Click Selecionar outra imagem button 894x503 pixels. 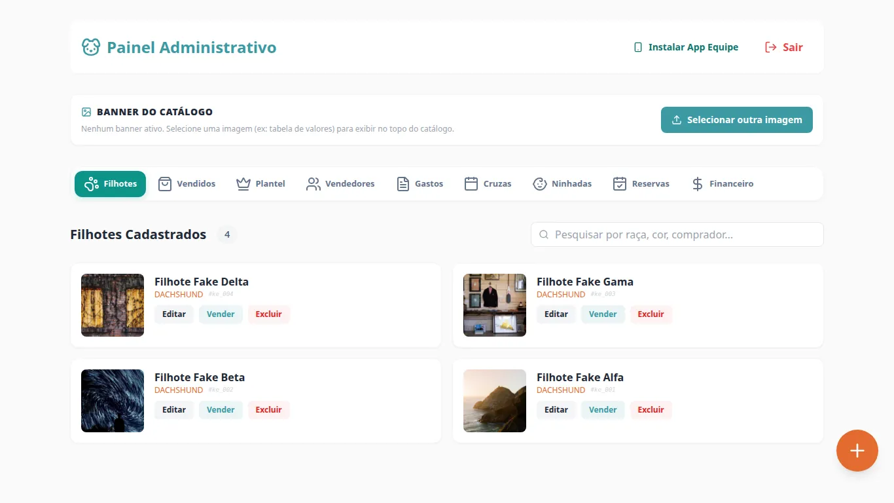tap(737, 120)
